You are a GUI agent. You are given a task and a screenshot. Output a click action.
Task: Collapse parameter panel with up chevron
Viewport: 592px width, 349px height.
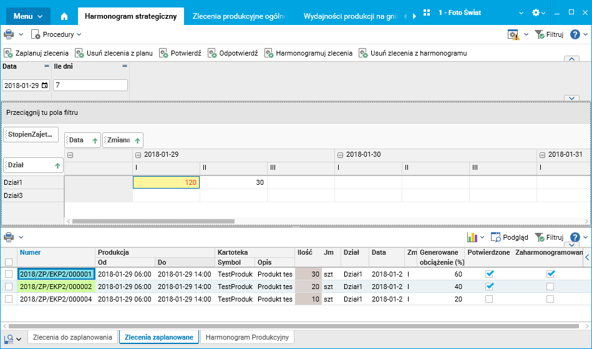571,59
